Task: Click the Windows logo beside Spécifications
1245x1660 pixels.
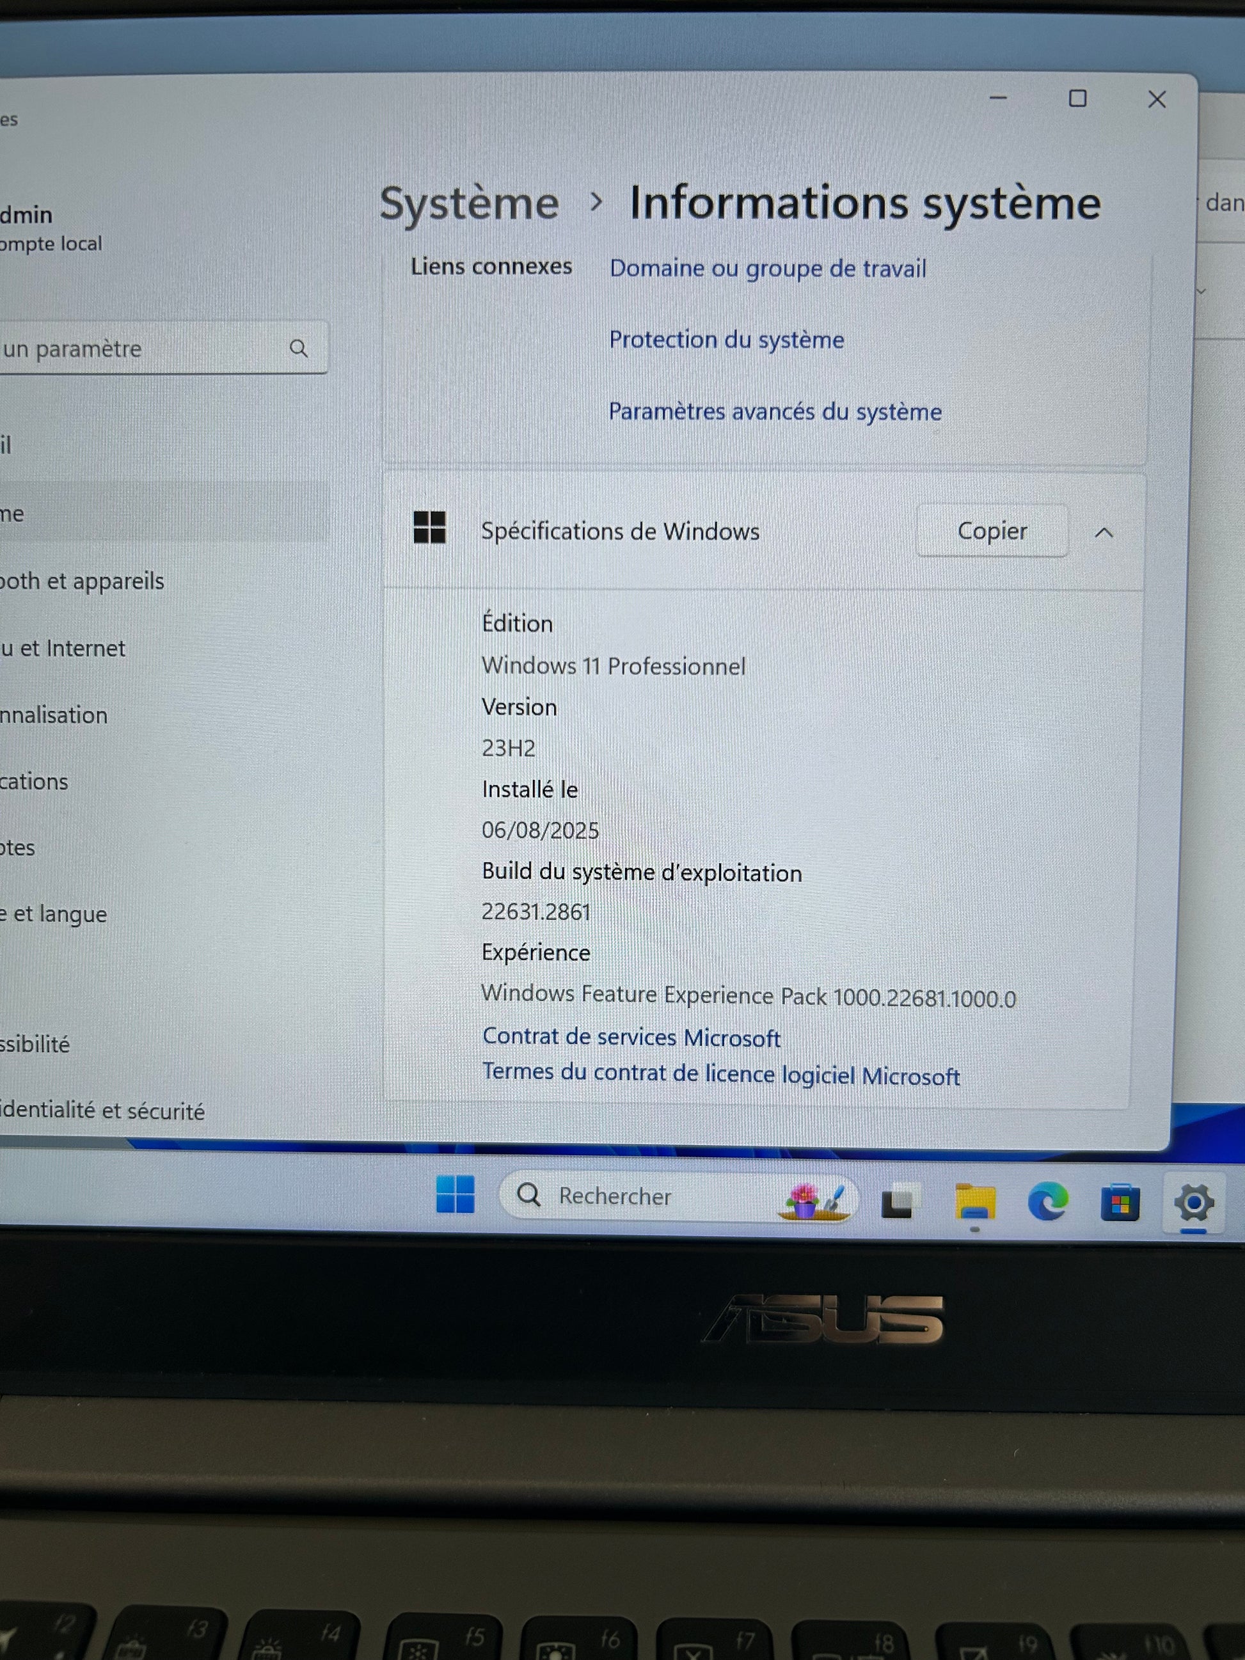Action: [429, 528]
